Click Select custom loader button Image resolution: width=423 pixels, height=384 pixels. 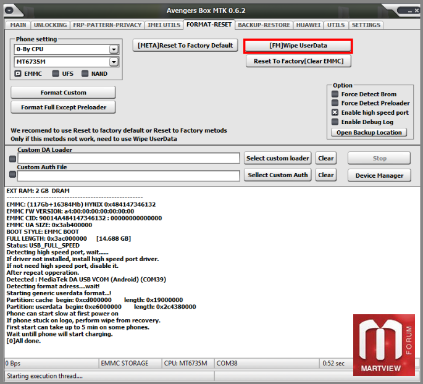(x=278, y=158)
